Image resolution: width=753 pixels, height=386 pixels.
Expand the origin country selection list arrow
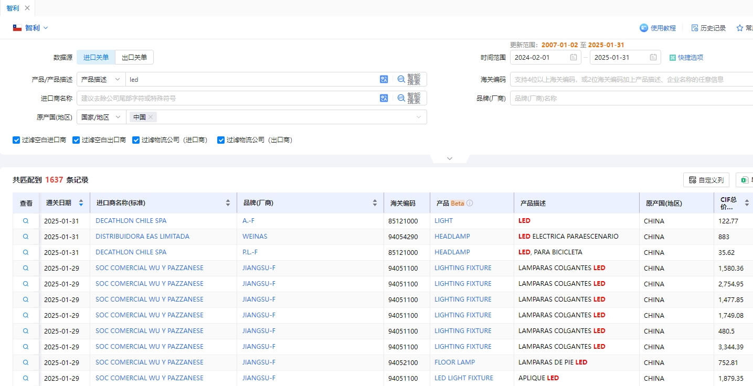pyautogui.click(x=419, y=117)
